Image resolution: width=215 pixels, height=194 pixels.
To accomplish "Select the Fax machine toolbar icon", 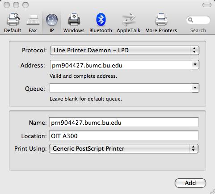I will tap(33, 20).
